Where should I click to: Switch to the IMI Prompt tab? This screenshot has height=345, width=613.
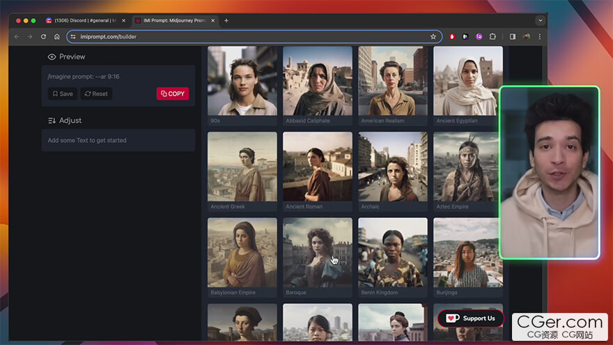[175, 20]
